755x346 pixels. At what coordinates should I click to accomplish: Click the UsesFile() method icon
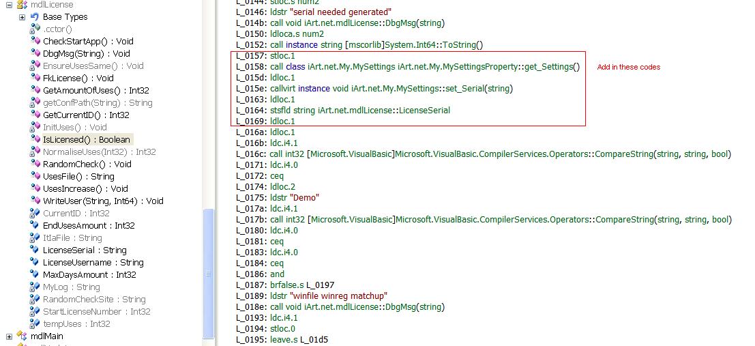tap(35, 176)
